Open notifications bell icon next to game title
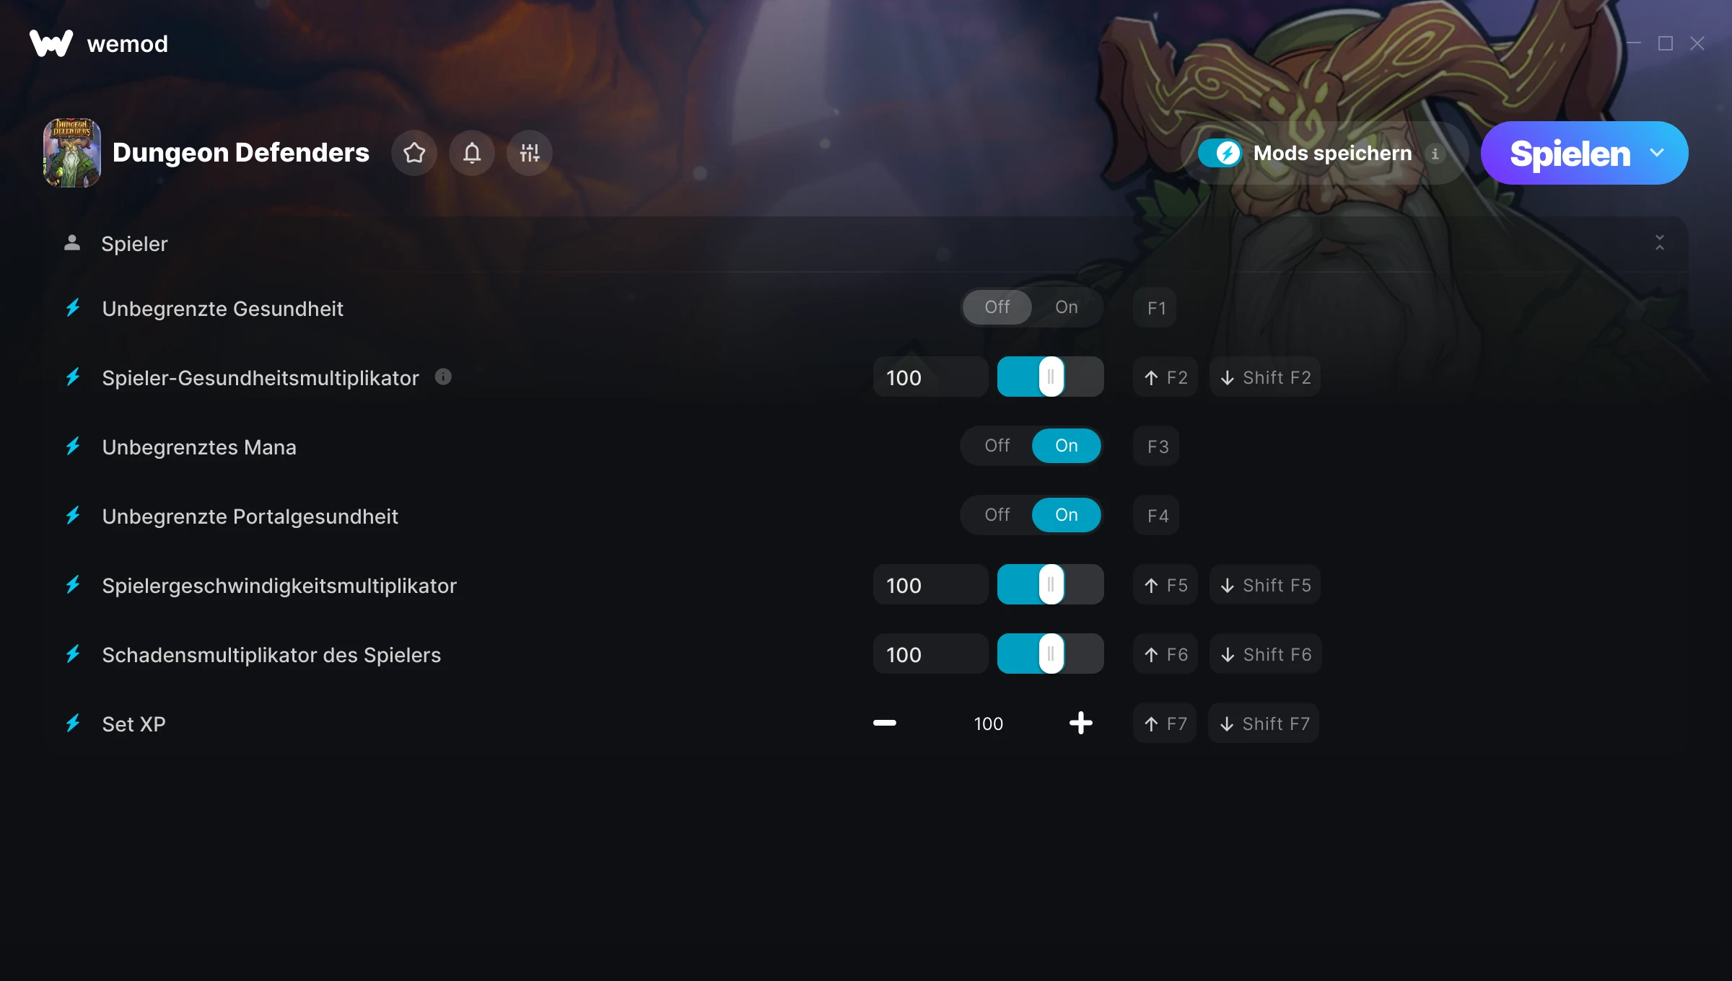 click(x=472, y=153)
